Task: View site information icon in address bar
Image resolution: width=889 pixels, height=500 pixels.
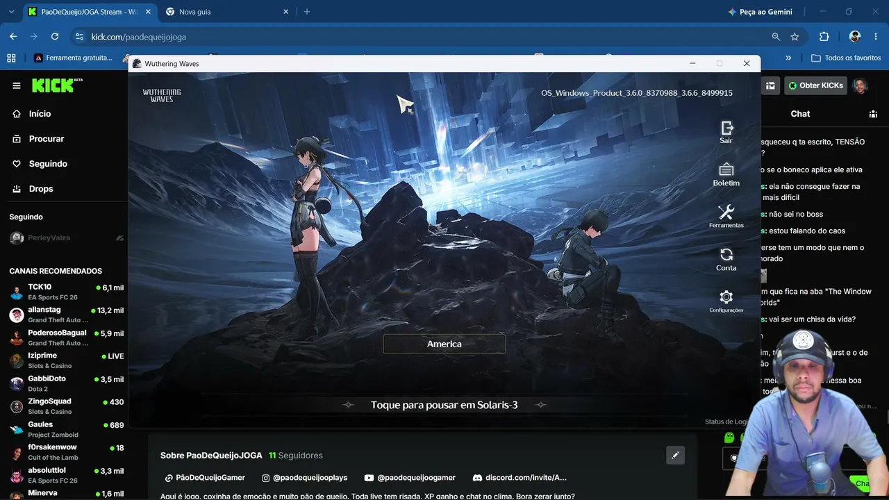Action: 79,37
